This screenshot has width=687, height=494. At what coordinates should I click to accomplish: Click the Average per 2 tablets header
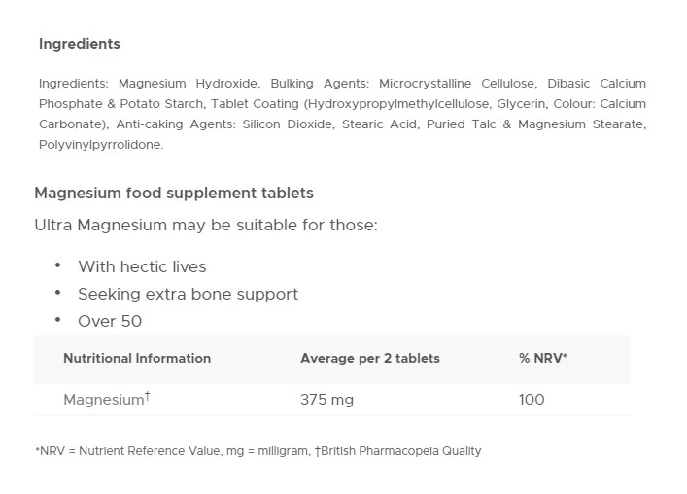370,358
